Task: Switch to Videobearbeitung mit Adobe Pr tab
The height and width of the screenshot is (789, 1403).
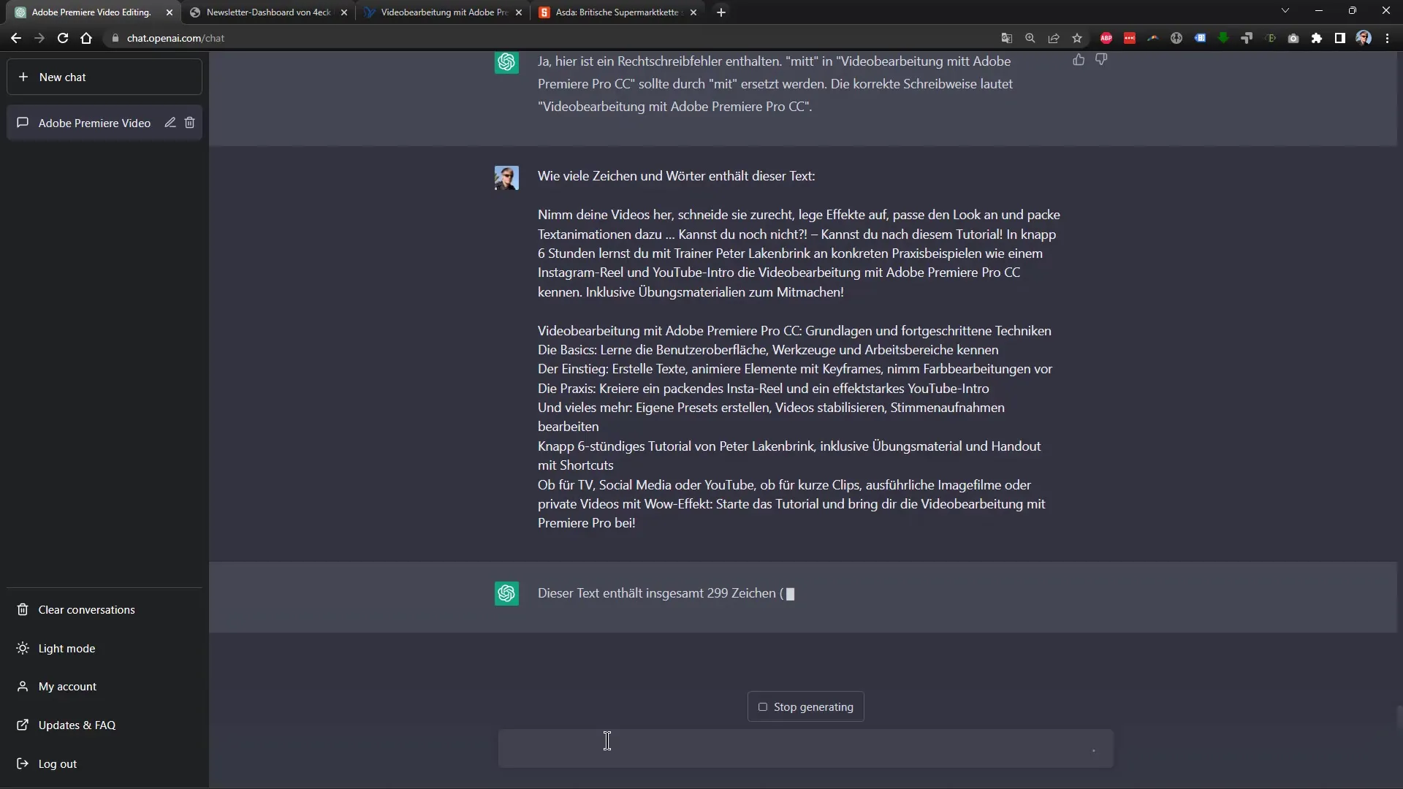Action: tap(444, 12)
